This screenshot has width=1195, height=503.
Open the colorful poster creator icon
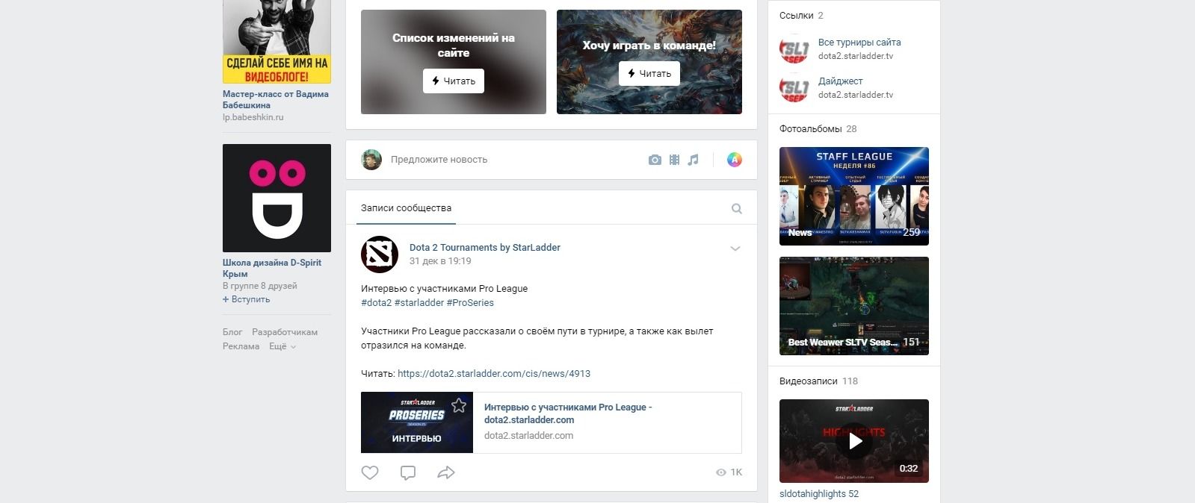coord(735,160)
